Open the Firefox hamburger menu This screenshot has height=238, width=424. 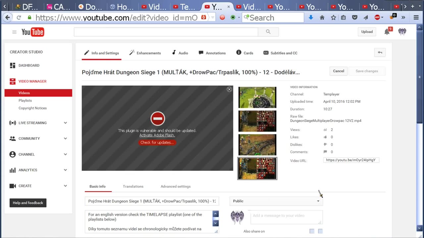pos(416,18)
